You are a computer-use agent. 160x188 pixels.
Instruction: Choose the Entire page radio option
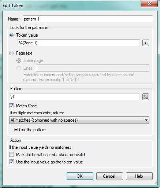(x=19, y=60)
